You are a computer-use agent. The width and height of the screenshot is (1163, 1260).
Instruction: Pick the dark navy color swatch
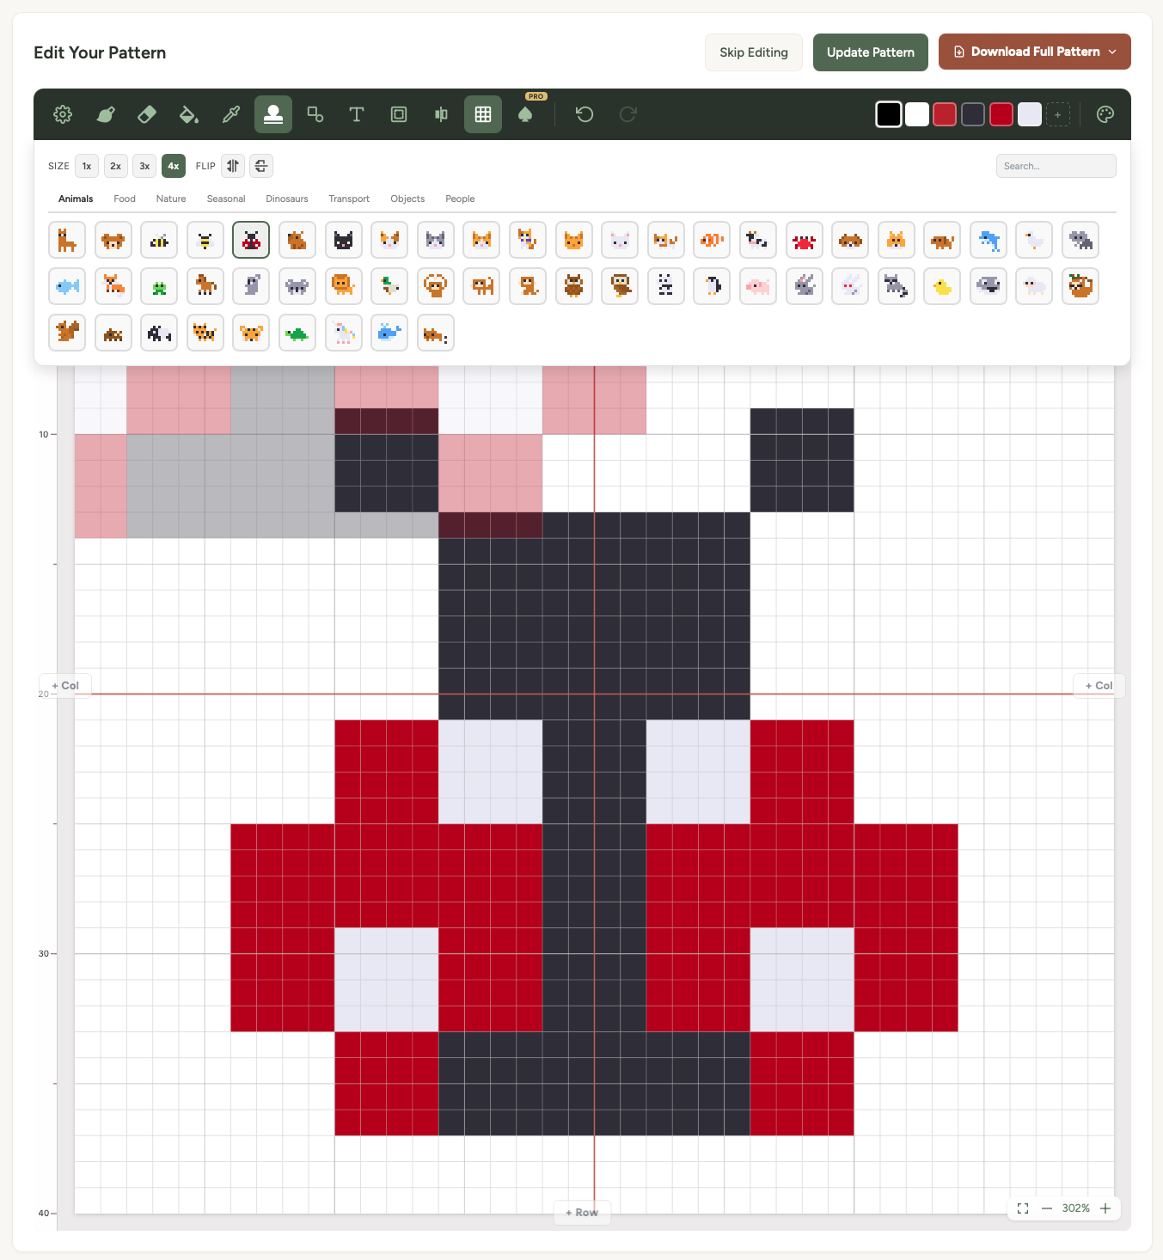(973, 114)
